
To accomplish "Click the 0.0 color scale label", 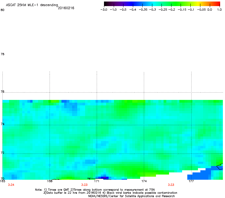I will click(210, 10).
